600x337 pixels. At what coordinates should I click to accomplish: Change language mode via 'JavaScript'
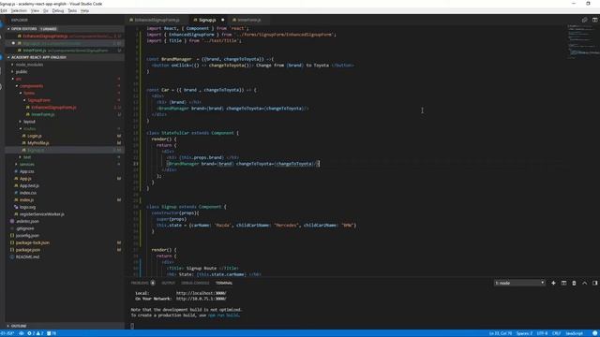574,333
